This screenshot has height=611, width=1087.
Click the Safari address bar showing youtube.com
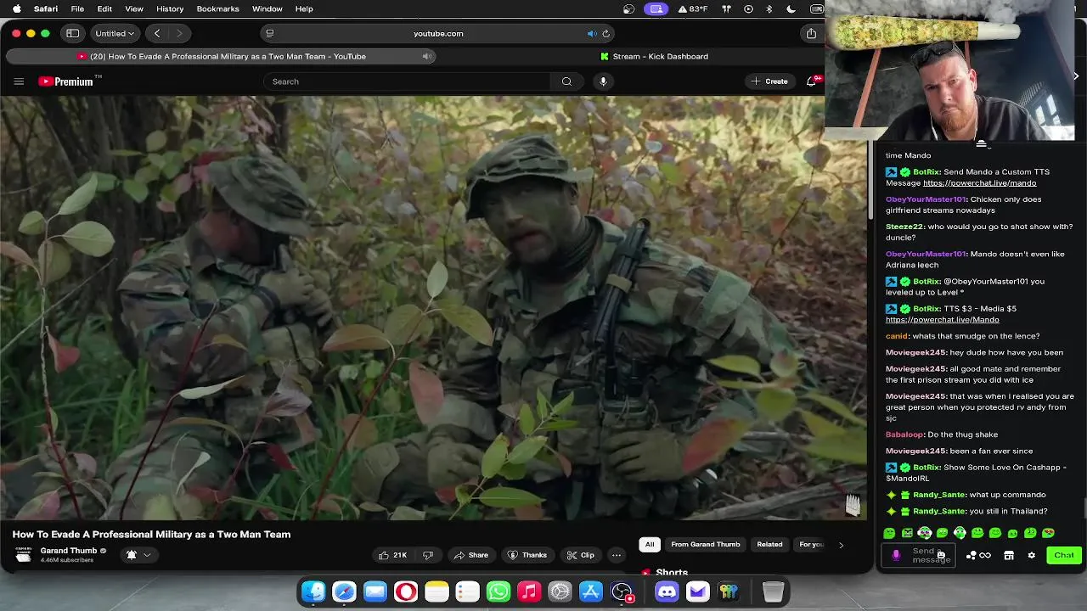[x=438, y=33]
